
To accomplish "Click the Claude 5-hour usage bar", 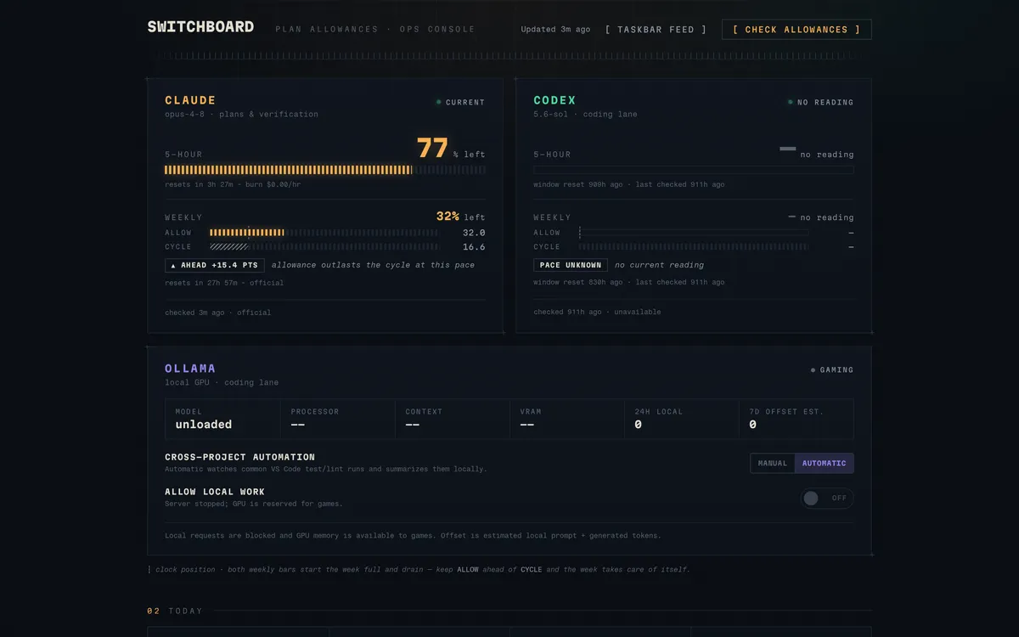I will pyautogui.click(x=325, y=170).
